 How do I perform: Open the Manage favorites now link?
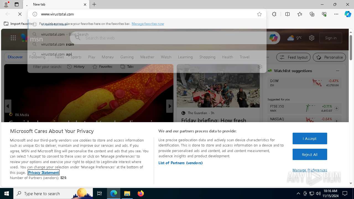pos(148,24)
